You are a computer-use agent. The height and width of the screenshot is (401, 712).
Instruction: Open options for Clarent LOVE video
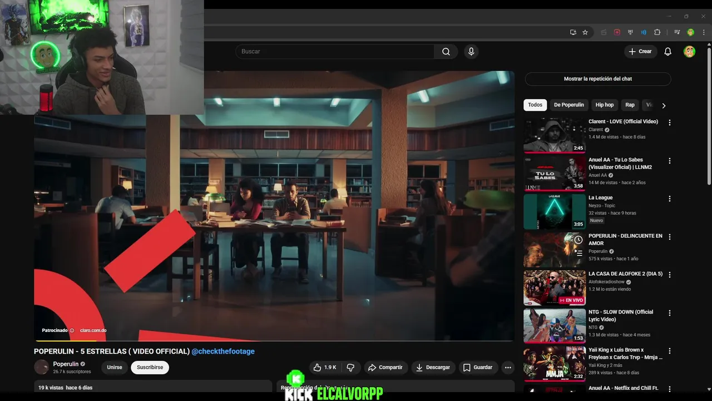669,123
